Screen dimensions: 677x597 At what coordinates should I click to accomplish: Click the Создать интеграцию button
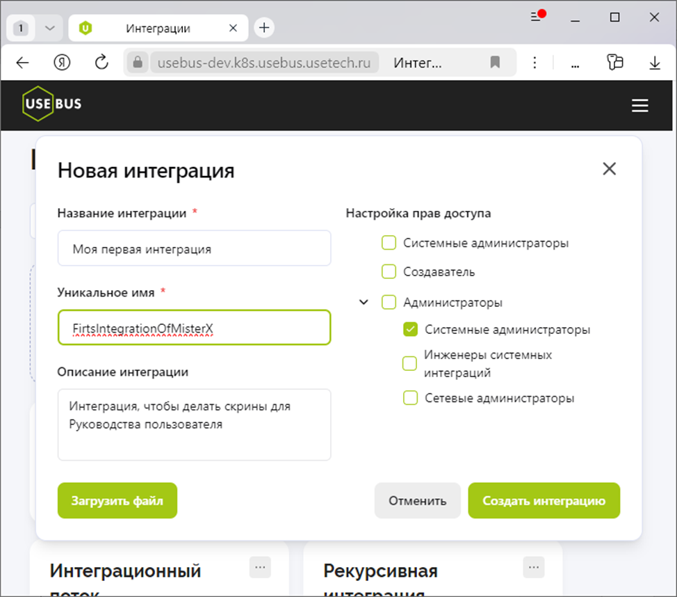tap(544, 500)
